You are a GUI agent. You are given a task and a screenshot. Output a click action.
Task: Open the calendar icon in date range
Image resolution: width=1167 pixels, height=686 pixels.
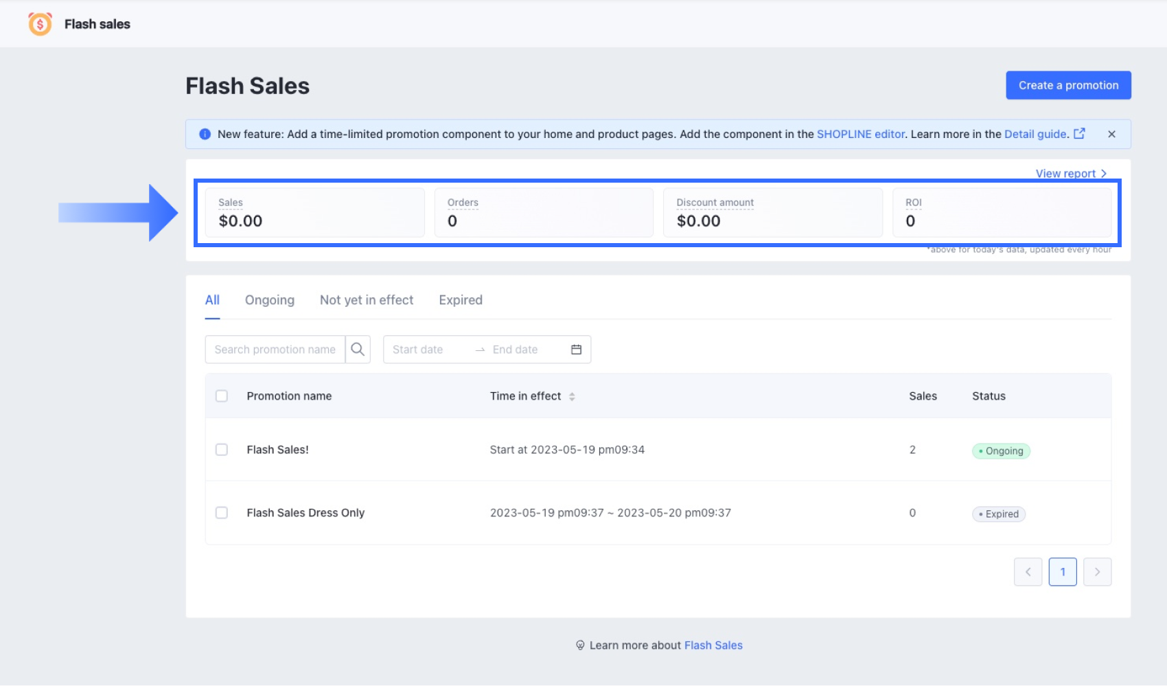click(x=576, y=350)
